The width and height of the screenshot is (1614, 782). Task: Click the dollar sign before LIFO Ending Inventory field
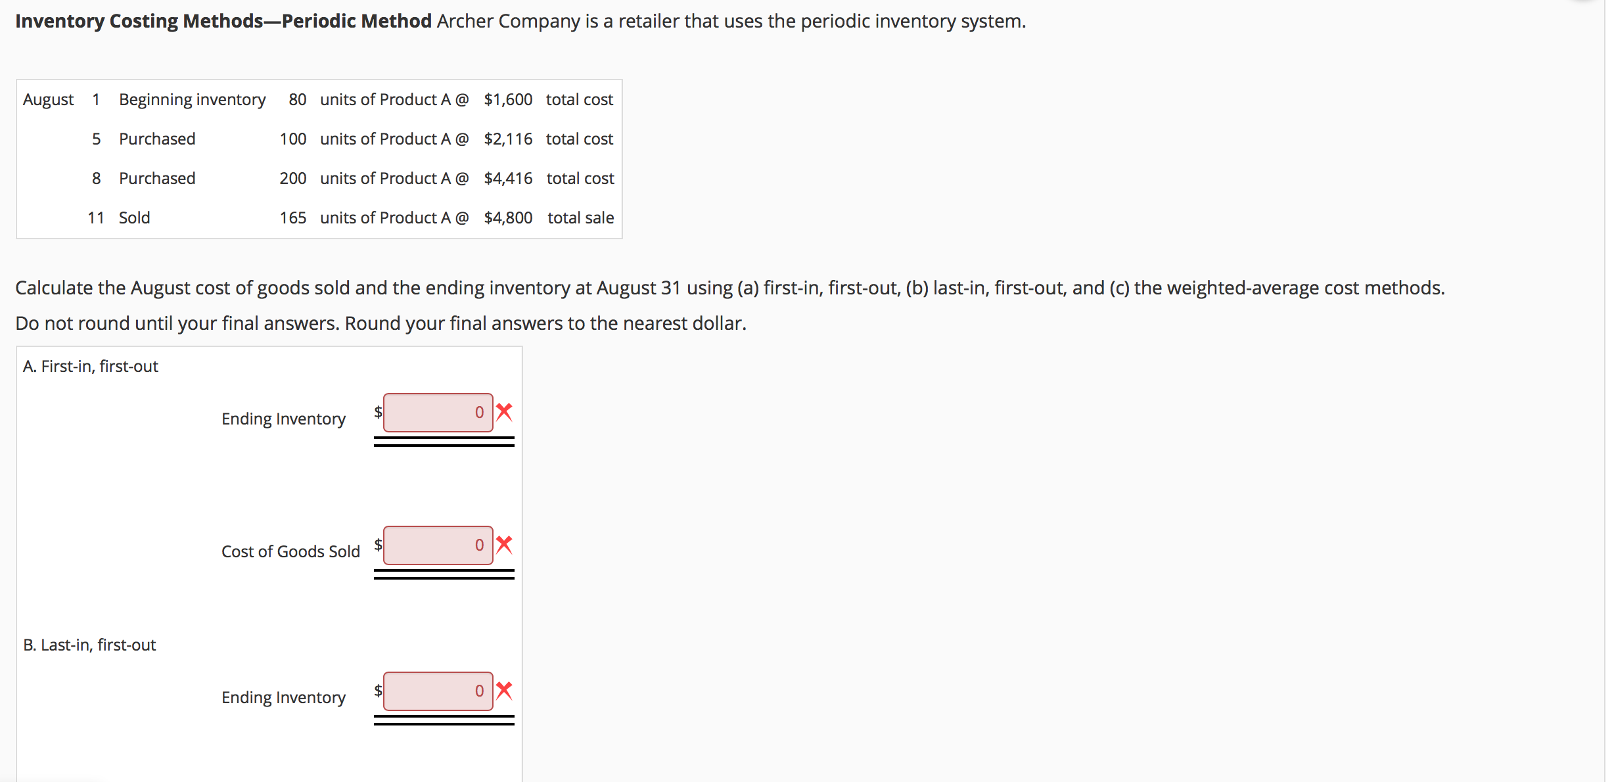[x=377, y=690]
